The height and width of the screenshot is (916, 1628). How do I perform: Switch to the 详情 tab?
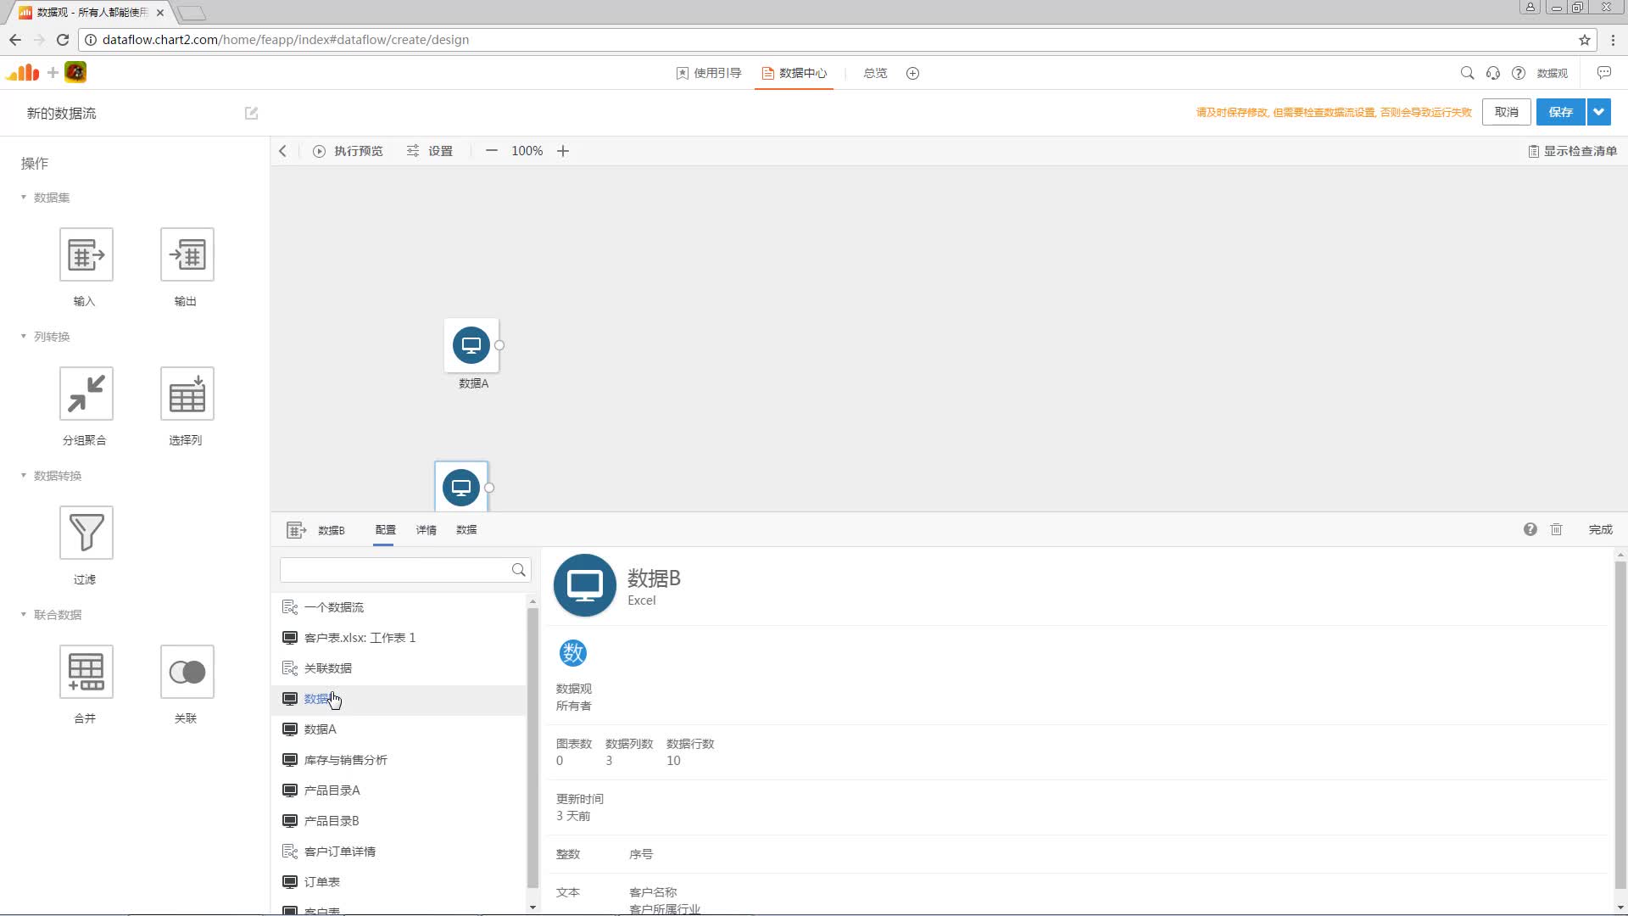pos(426,530)
